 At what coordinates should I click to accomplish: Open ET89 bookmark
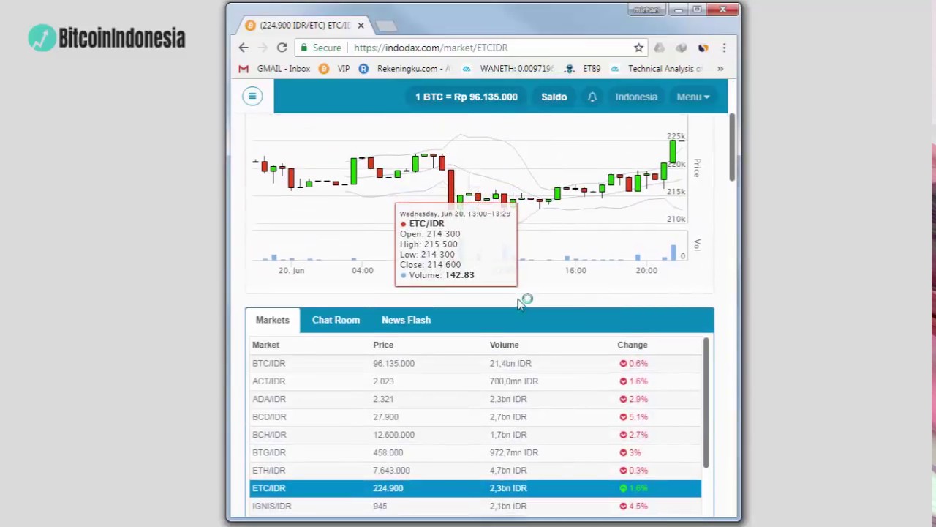coord(583,69)
